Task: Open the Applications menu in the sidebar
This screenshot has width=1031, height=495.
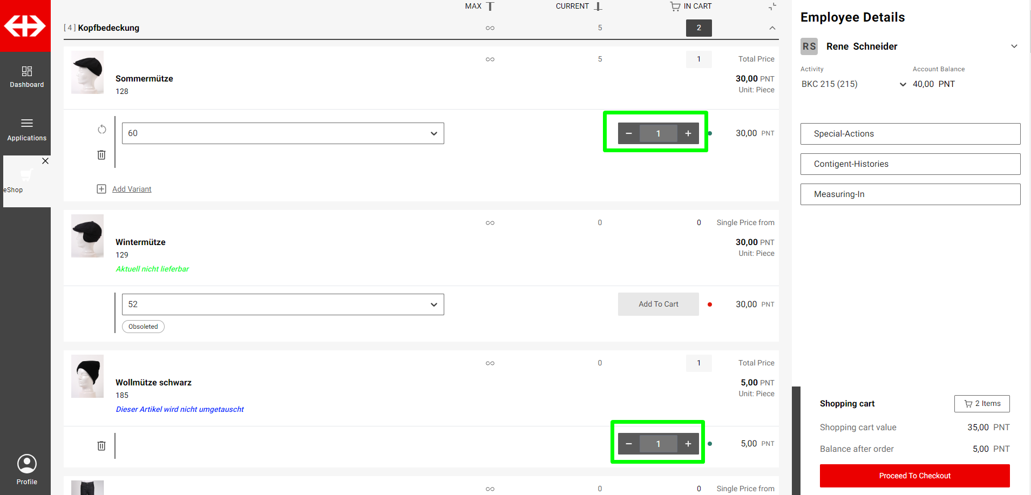Action: click(x=26, y=130)
